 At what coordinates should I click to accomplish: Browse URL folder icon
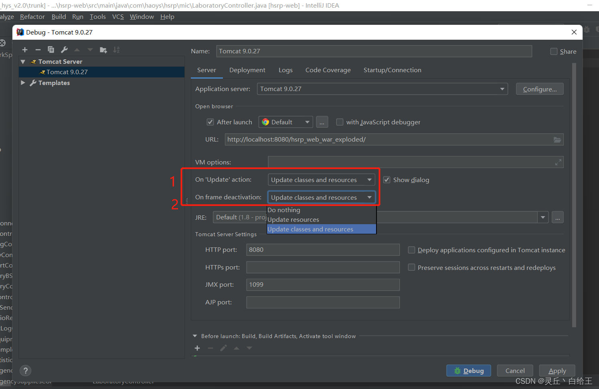557,140
